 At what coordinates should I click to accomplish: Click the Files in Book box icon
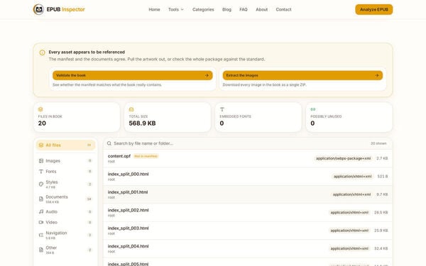coord(40,109)
